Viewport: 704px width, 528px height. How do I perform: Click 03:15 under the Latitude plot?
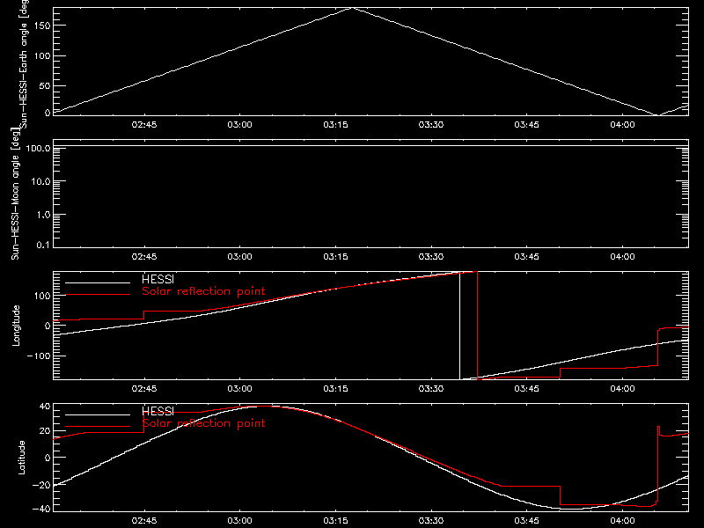(335, 521)
